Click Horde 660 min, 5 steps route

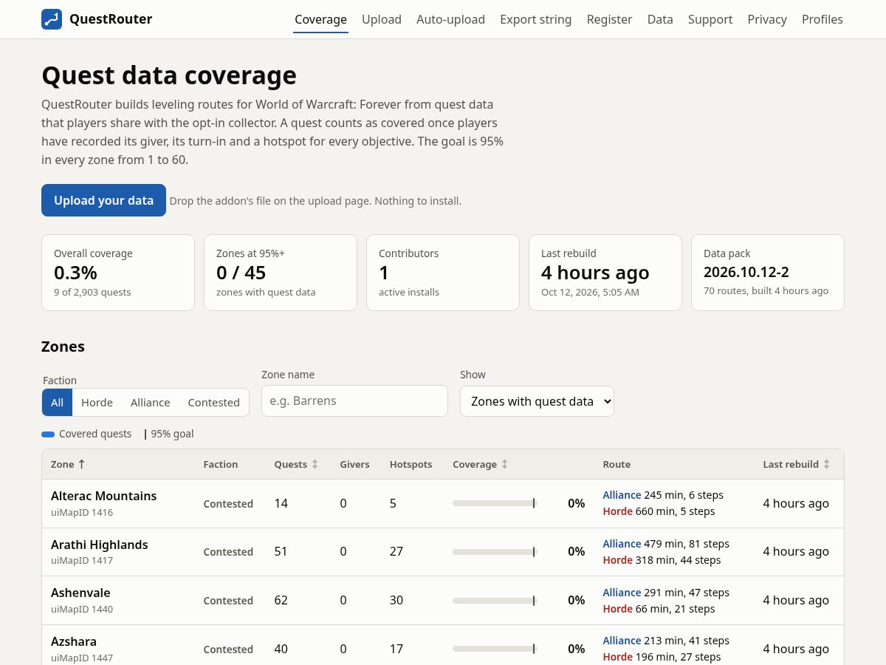[659, 511]
